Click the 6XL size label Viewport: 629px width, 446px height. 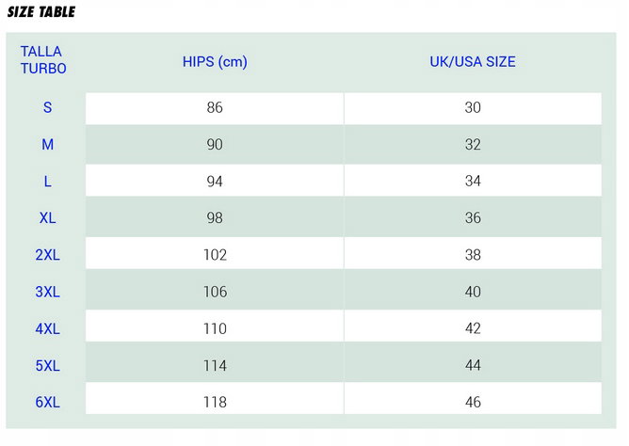[x=47, y=402]
